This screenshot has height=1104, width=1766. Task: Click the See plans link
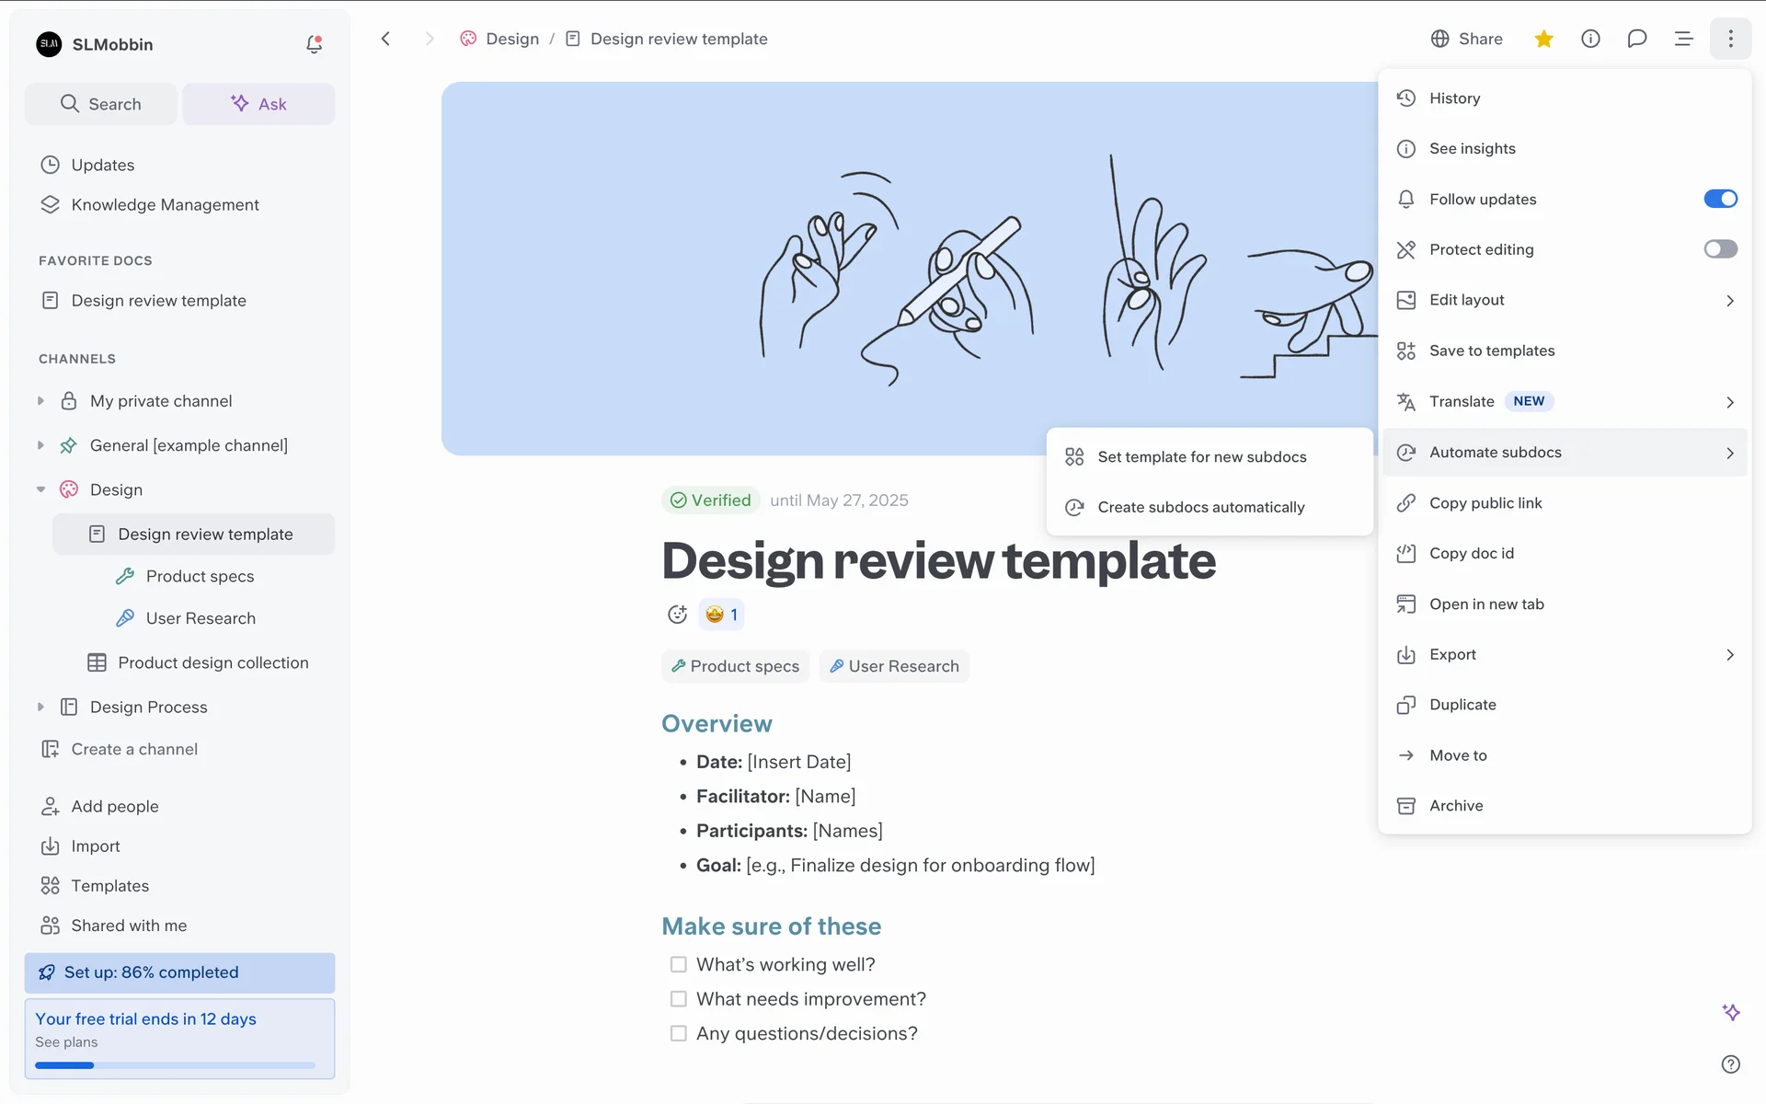pyautogui.click(x=66, y=1042)
